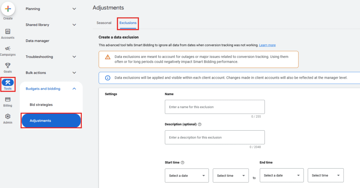Click help icon next to Description
Screen dimensions: 360x188
pyautogui.click(x=200, y=124)
